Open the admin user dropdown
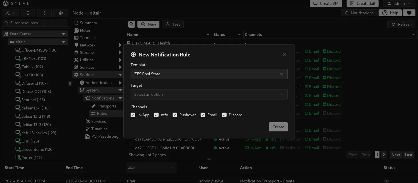This screenshot has height=183, width=418. pos(399,3)
